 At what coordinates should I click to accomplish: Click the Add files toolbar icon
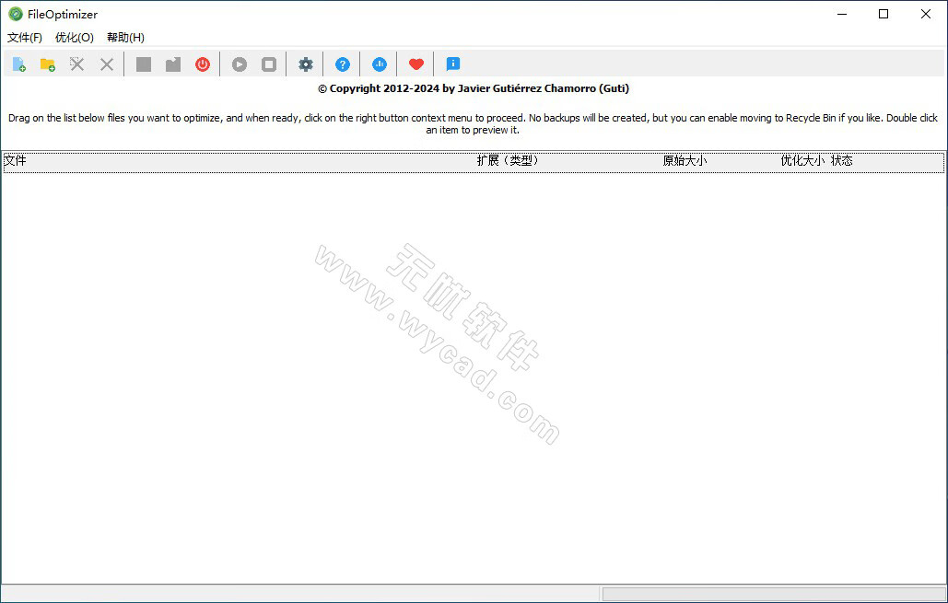point(18,64)
